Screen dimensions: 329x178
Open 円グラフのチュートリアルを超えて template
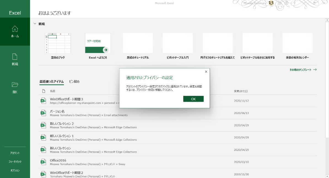[x=218, y=46]
